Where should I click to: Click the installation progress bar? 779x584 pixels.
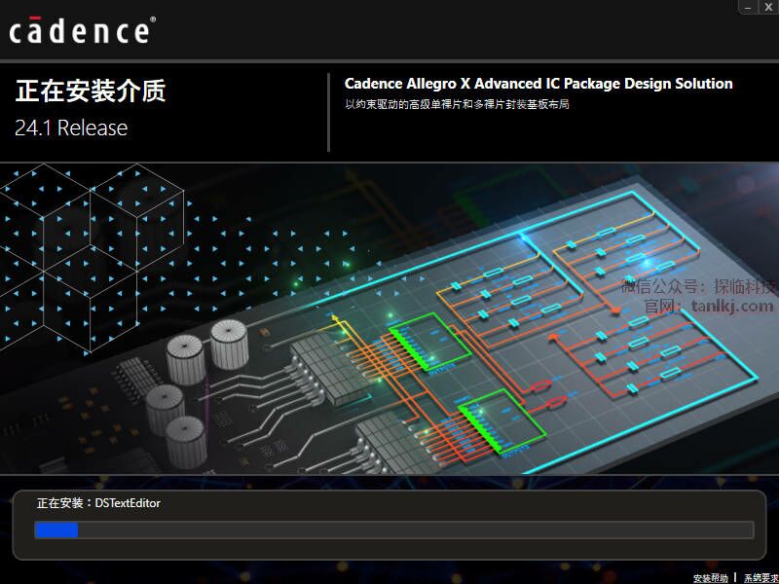click(x=394, y=529)
